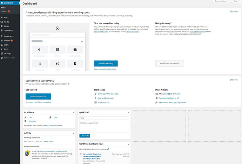The width and height of the screenshot is (242, 164).
Task: Go to Updates submenu item
Action: tap(4, 11)
